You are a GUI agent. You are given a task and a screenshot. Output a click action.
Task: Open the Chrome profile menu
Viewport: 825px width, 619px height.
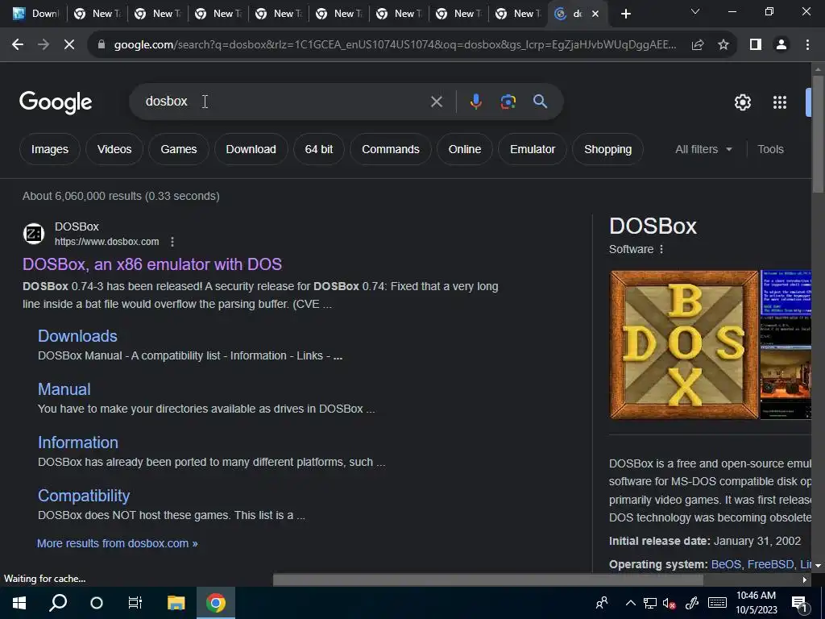(x=781, y=45)
